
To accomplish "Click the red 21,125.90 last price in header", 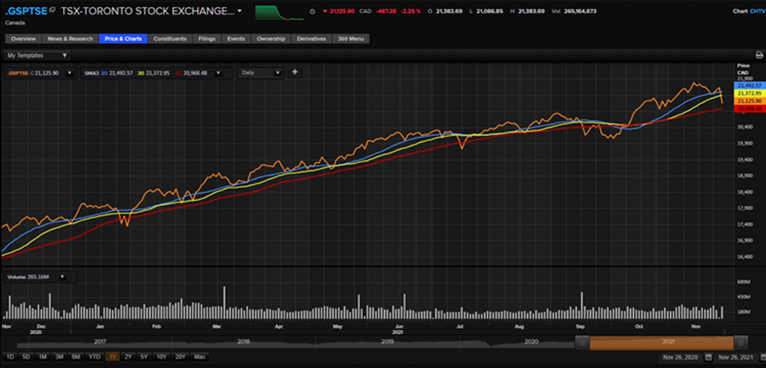I will pos(342,11).
